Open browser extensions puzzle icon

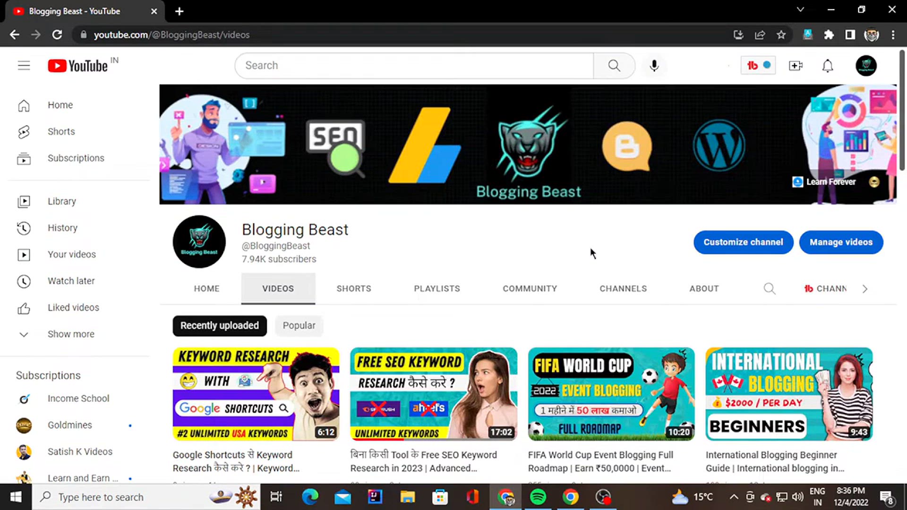829,34
